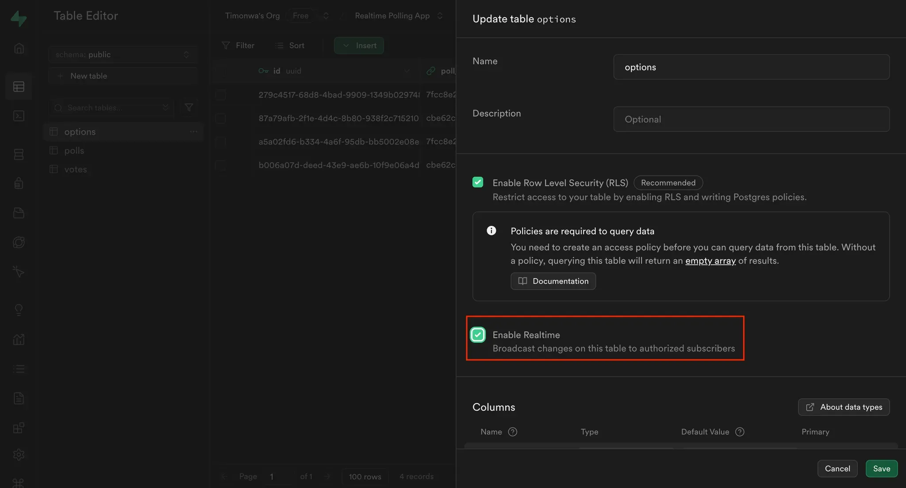Click the Supabase logo
Image resolution: width=906 pixels, height=488 pixels.
pyautogui.click(x=19, y=19)
